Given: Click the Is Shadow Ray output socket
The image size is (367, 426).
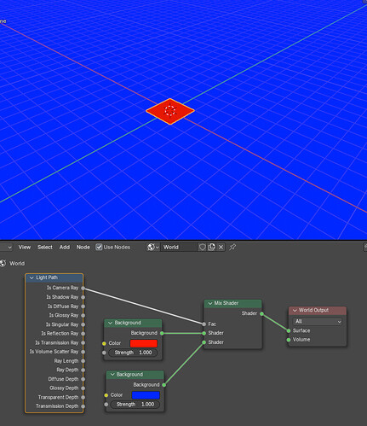Looking at the screenshot, I should 83,297.
